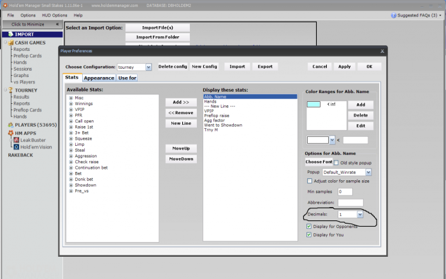This screenshot has width=446, height=279.
Task: Collapse sidebar with the minimize chevron
Action: 57,24
